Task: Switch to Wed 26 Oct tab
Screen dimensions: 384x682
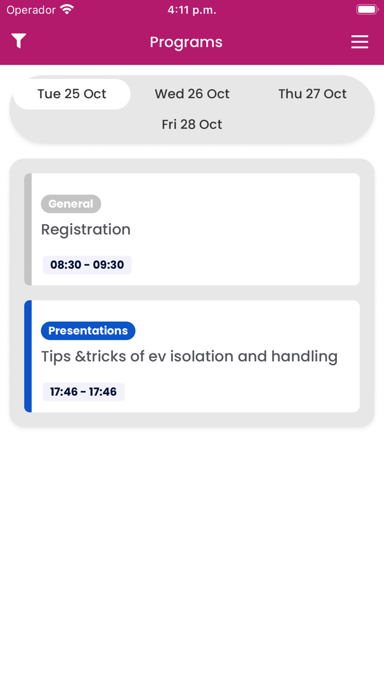Action: pyautogui.click(x=192, y=94)
